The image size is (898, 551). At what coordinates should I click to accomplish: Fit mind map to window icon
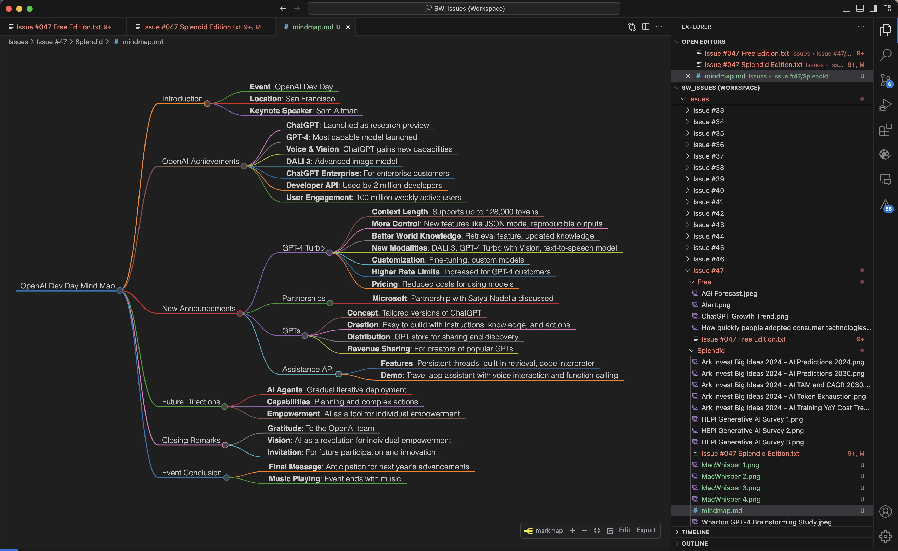pyautogui.click(x=597, y=530)
